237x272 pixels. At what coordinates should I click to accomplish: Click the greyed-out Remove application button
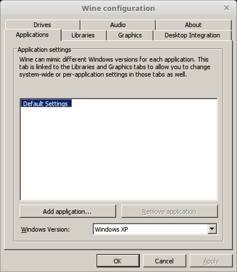point(170,211)
